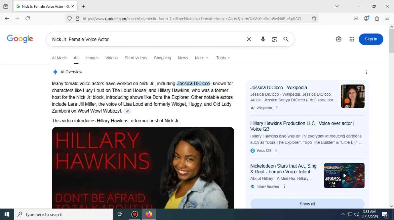Open the Windows notification center
Image resolution: width=394 pixels, height=220 pixels.
pos(385,214)
